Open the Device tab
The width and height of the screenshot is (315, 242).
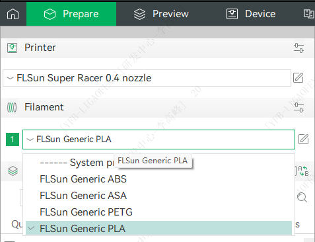pyautogui.click(x=251, y=14)
